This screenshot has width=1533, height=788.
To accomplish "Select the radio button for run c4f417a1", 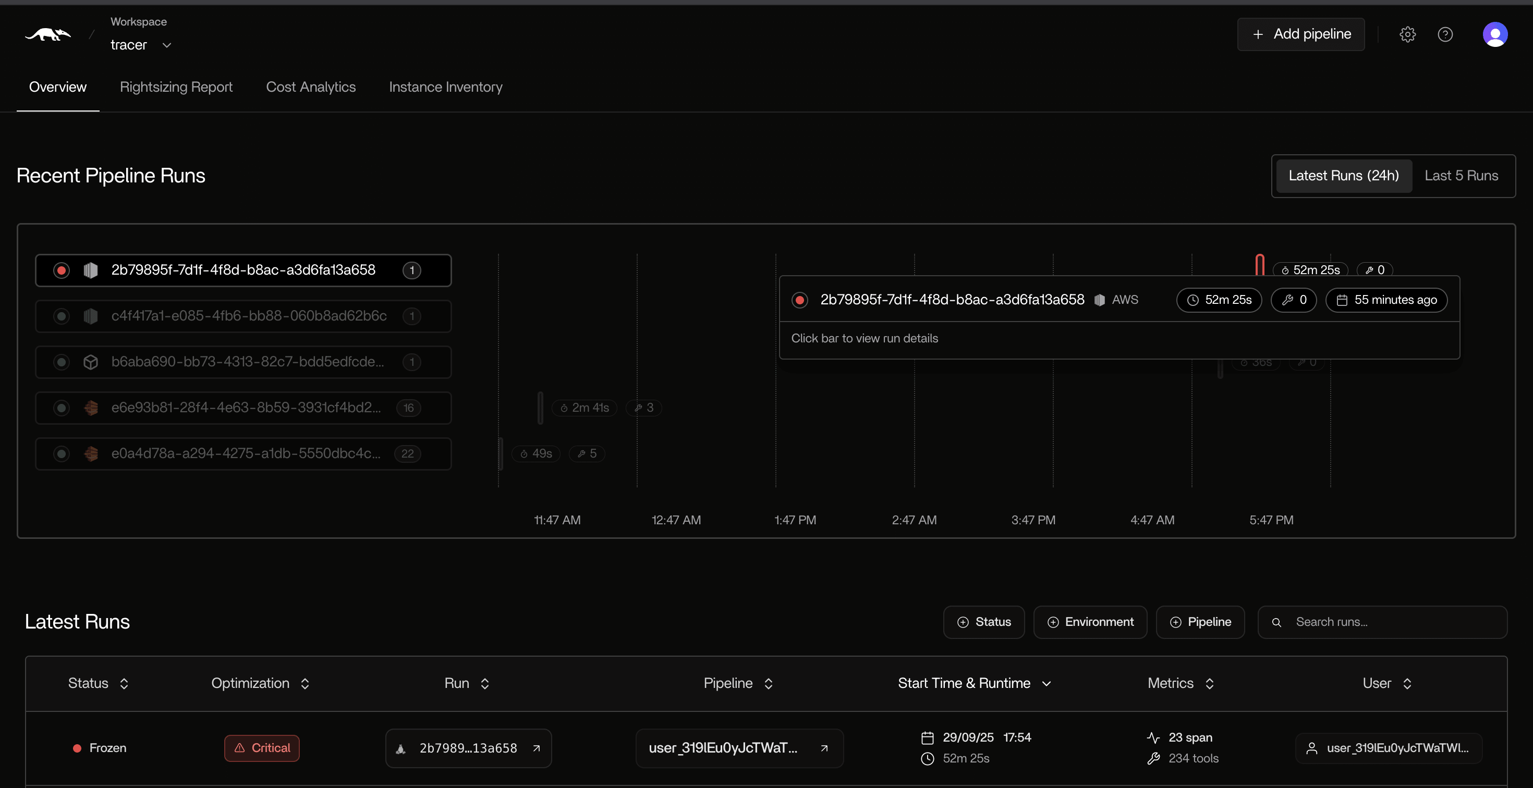I will click(x=62, y=316).
